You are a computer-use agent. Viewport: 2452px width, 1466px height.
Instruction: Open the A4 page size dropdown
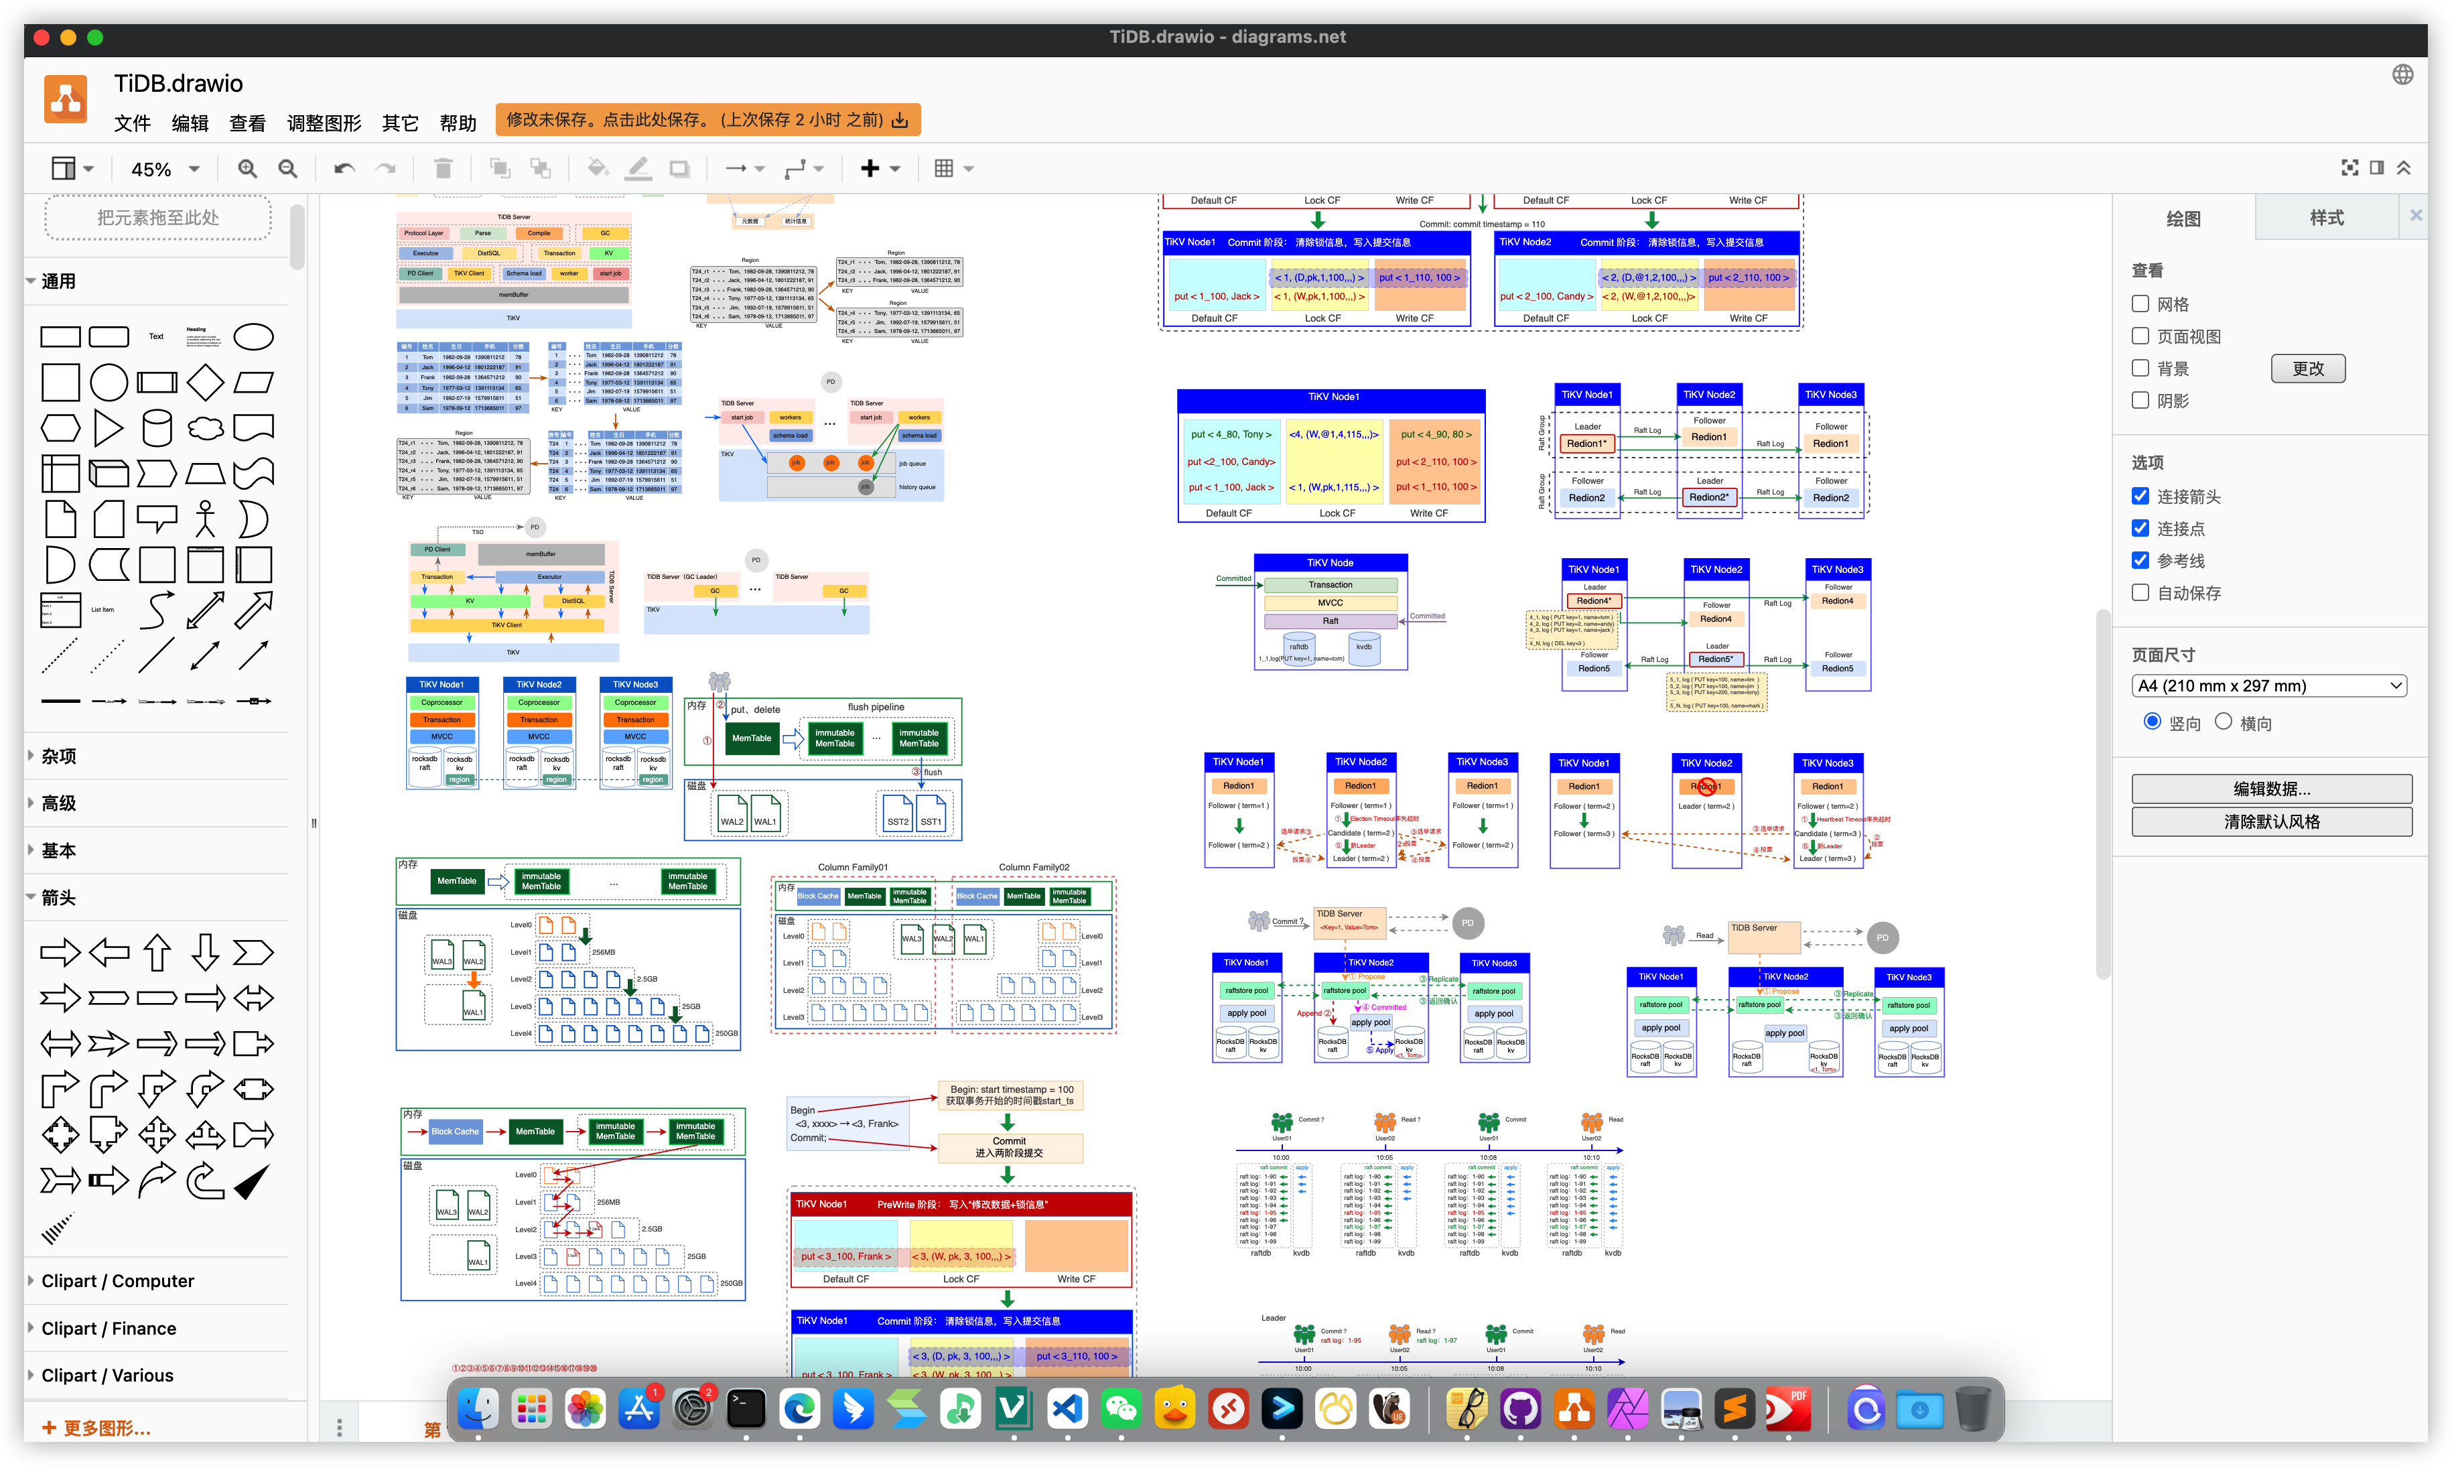[2268, 685]
